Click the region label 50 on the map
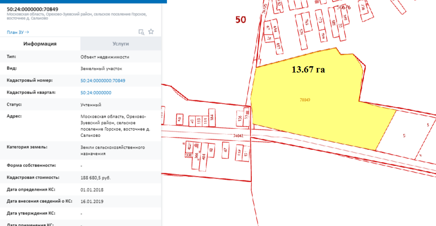Image resolution: width=436 pixels, height=226 pixels. (241, 20)
